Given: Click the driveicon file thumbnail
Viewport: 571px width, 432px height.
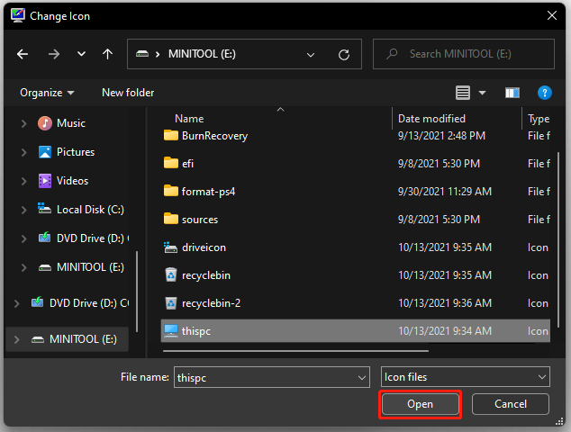Looking at the screenshot, I should click(170, 247).
